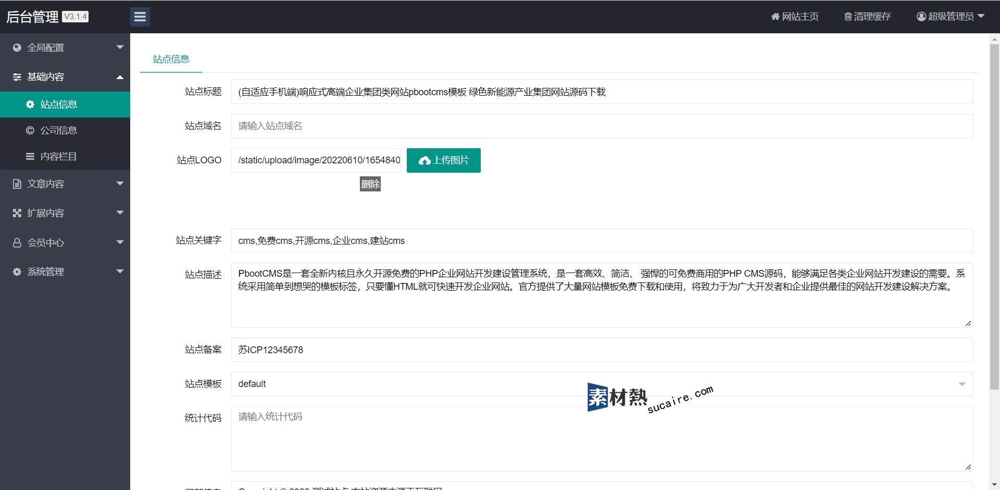
Task: Click the cloud upload icon in 上传图片
Action: (424, 161)
